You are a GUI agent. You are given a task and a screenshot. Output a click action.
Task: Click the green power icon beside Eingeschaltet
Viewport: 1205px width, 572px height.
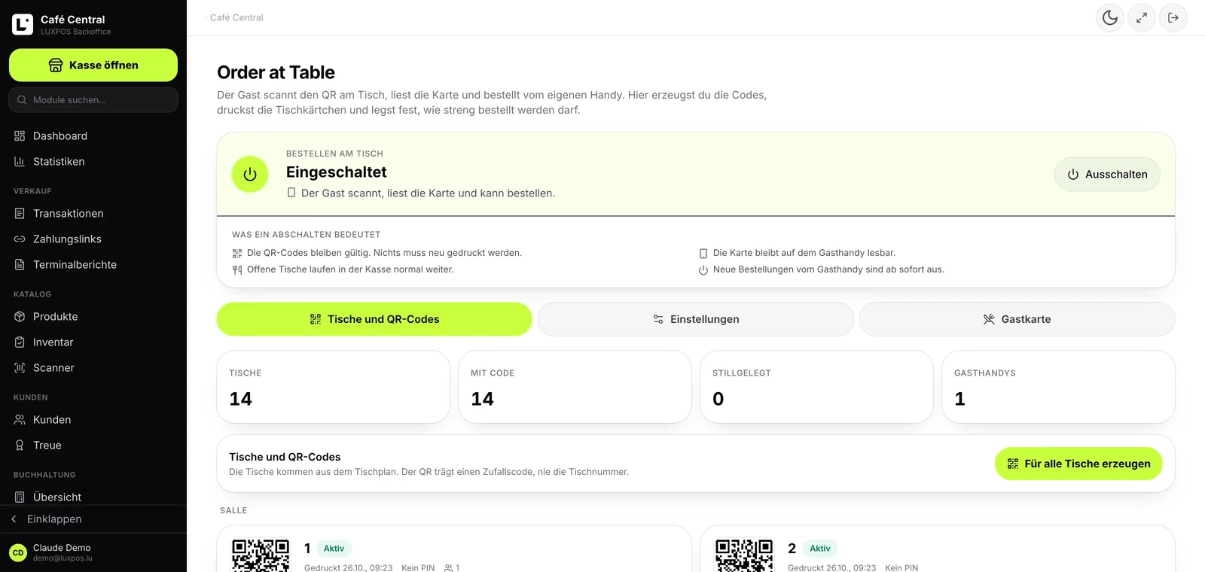click(x=250, y=174)
